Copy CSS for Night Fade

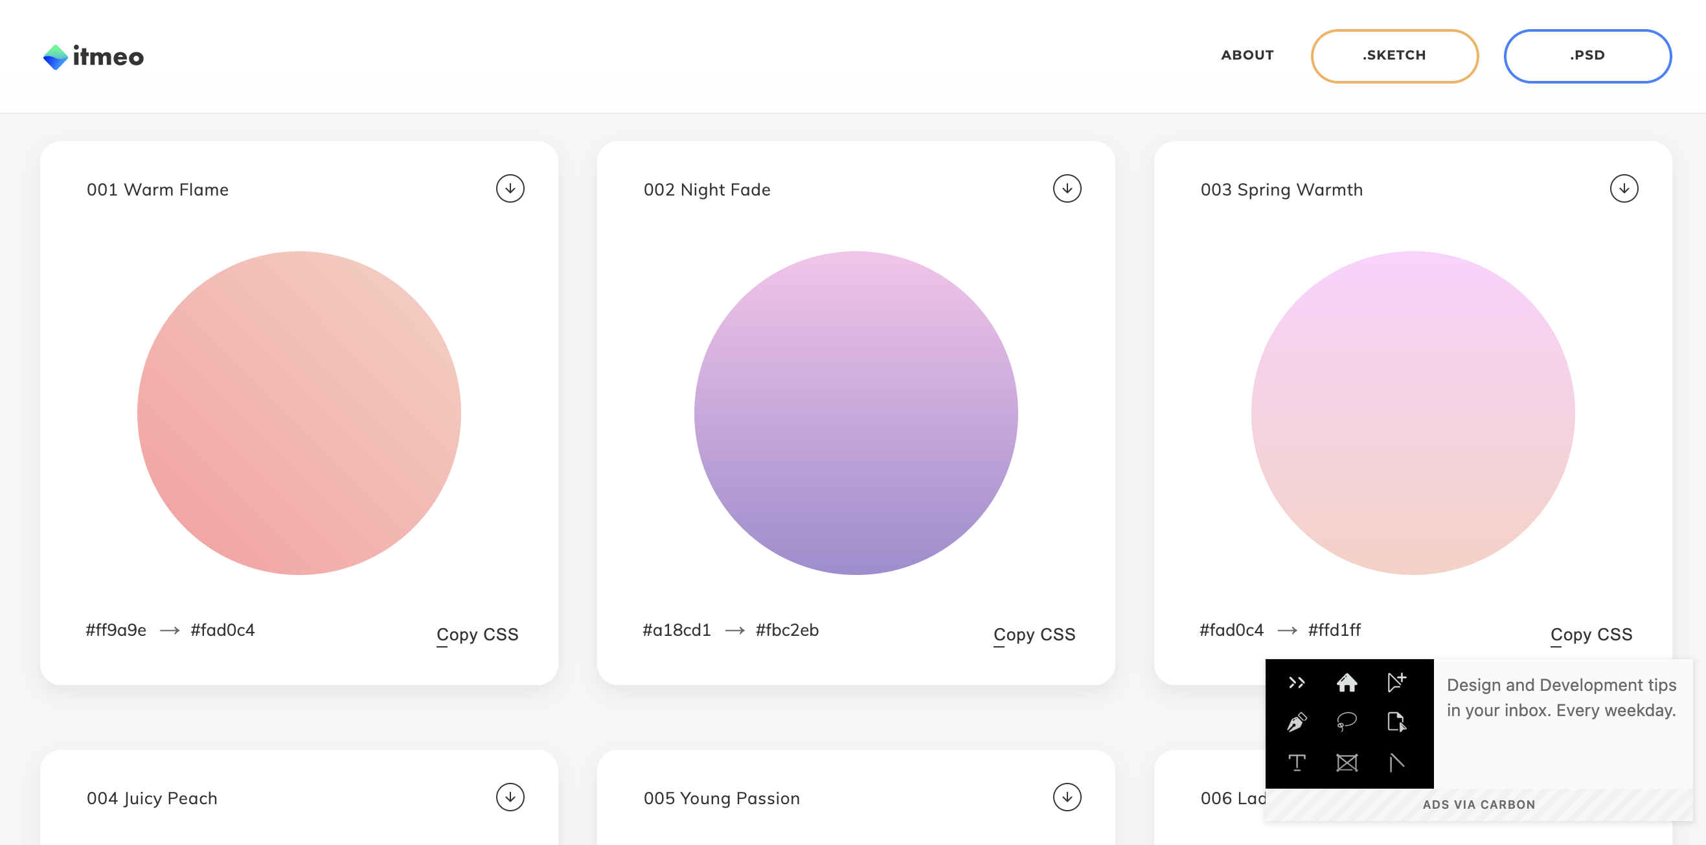point(1034,634)
